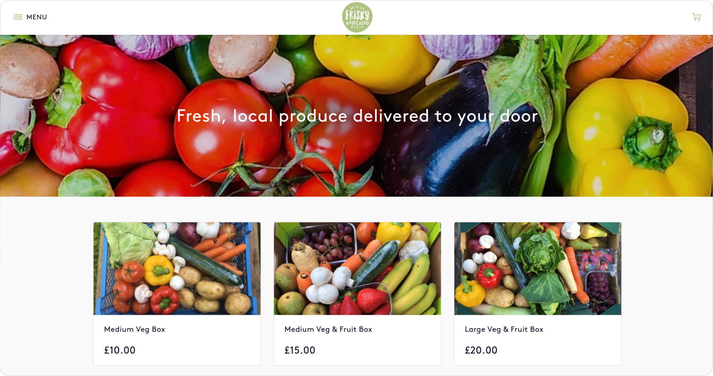Viewport: 713px width, 376px height.
Task: Select the Medium Veg Box title
Action: click(134, 329)
